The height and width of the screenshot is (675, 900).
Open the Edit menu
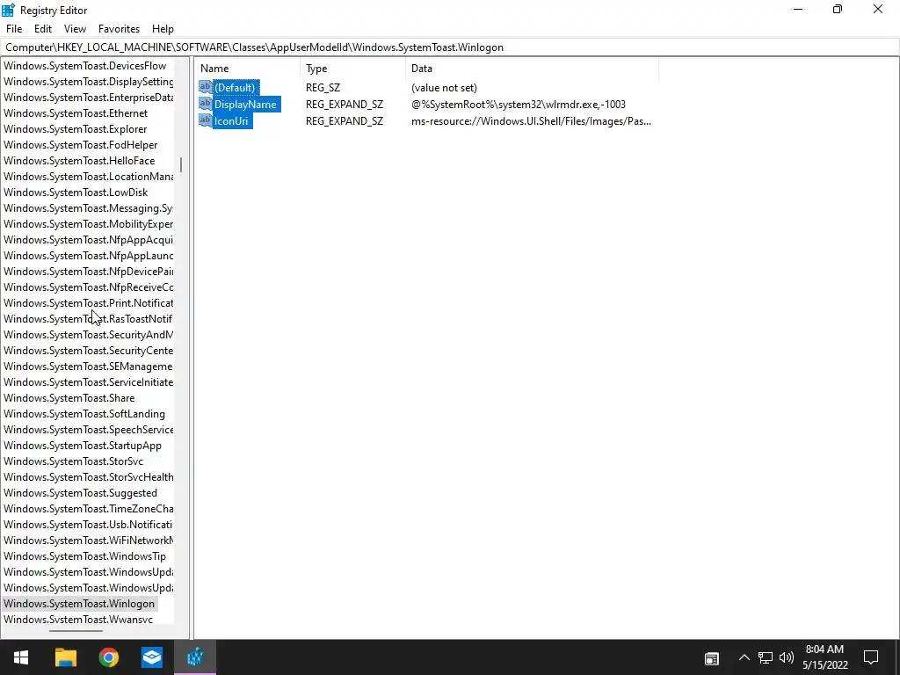(43, 29)
